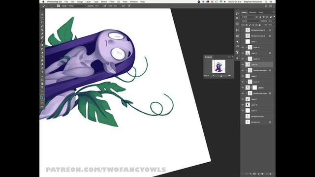The width and height of the screenshot is (315, 177).
Task: Toggle Quick Mask mode icon
Action: 42,103
